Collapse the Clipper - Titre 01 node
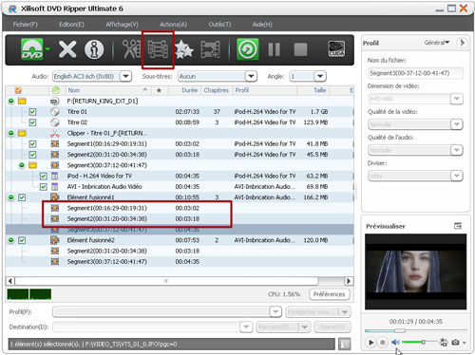This screenshot has width=475, height=355. pyautogui.click(x=11, y=133)
